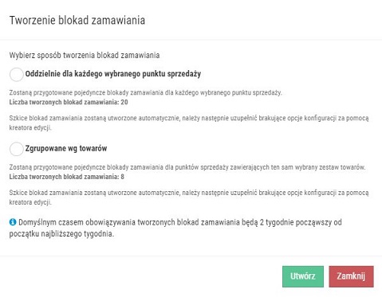Click kreatora edycji under the Oddzielnie option
382x297 pixels.
(x=30, y=127)
